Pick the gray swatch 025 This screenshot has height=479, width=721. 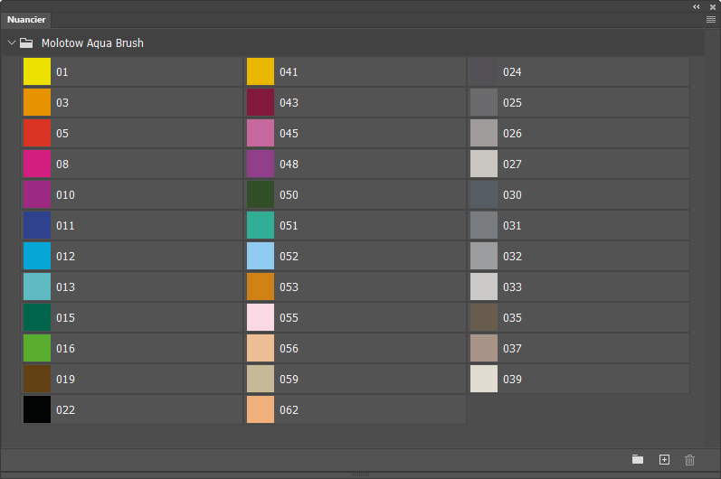(484, 102)
